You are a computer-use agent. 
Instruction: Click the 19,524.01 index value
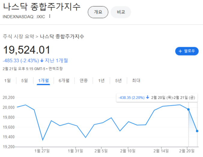[x=26, y=50]
